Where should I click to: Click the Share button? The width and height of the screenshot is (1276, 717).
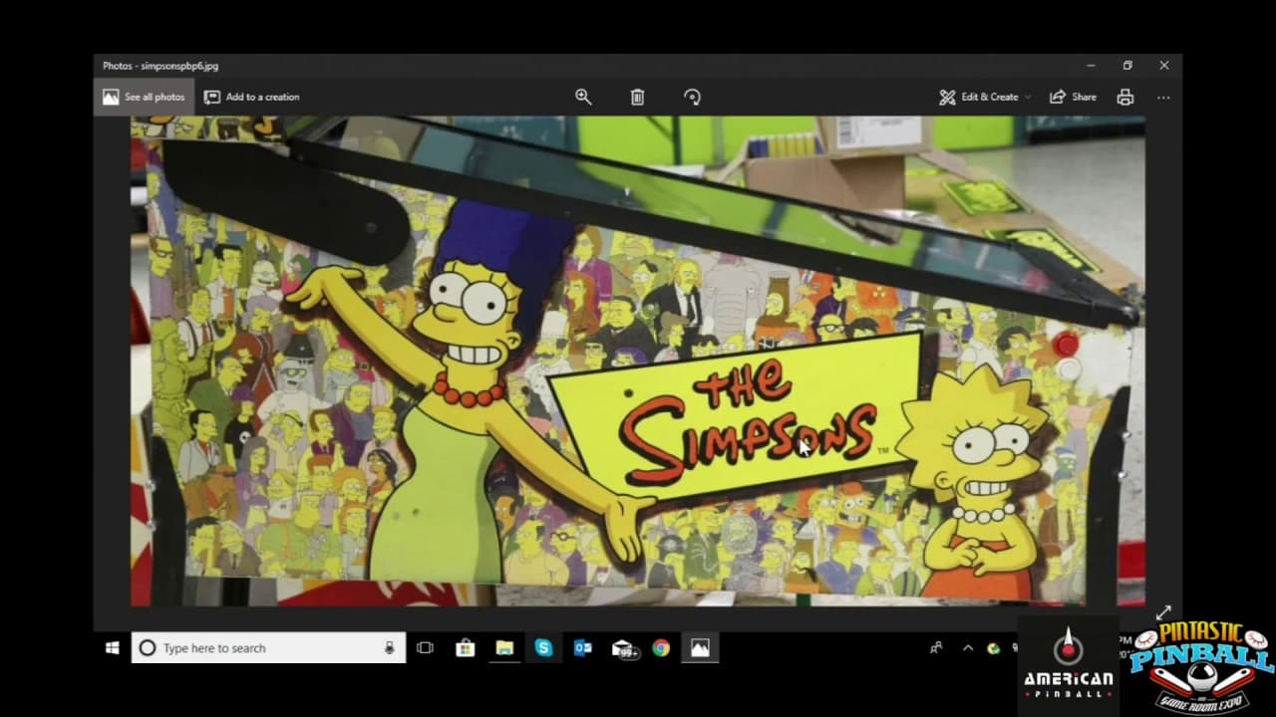pyautogui.click(x=1073, y=97)
